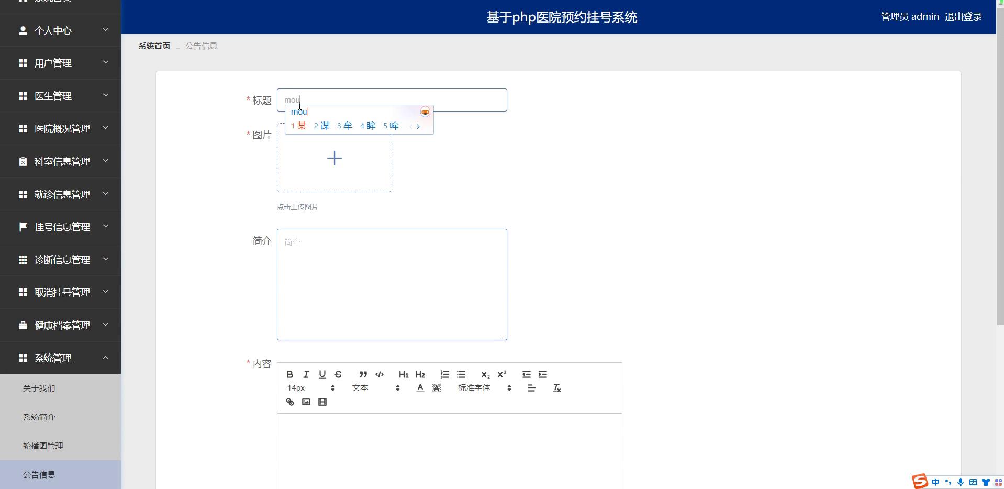The image size is (1004, 489).
Task: Apply Heading 1 style
Action: point(404,374)
